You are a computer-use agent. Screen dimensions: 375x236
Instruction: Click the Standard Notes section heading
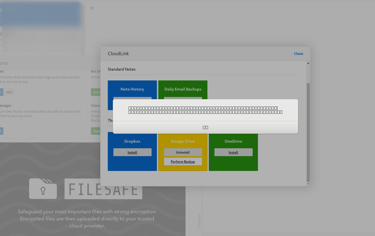122,69
